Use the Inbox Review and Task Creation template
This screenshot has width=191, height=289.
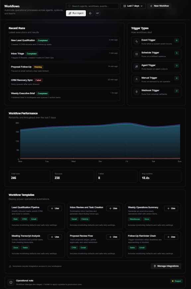point(113,208)
